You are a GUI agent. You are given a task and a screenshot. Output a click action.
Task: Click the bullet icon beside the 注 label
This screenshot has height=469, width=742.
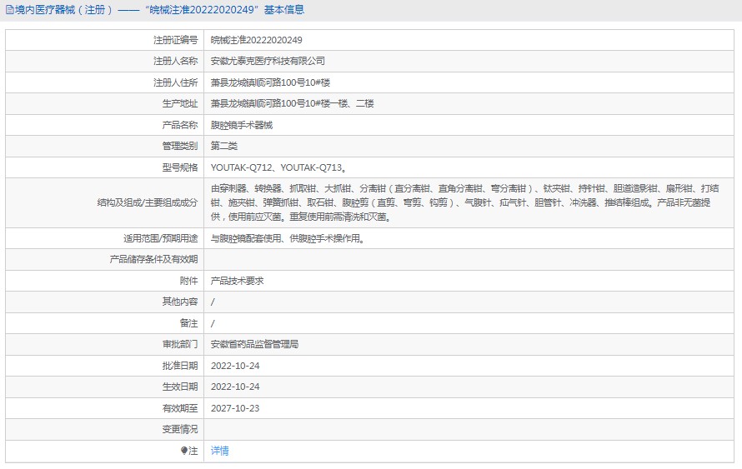coord(184,451)
